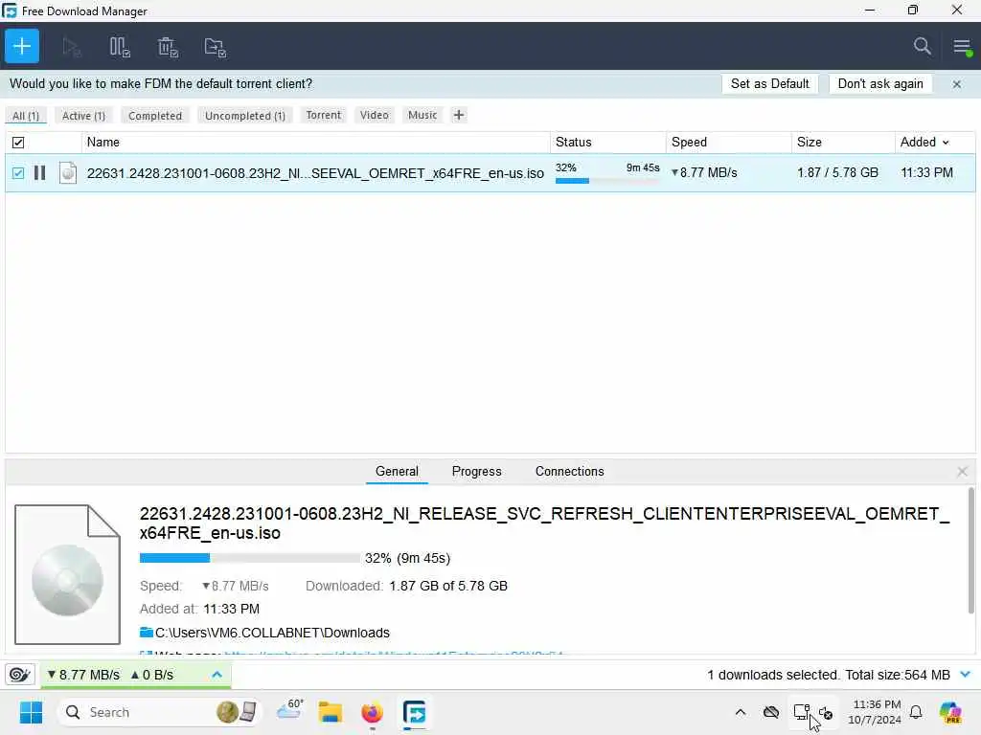Click the row file name ending en-us.iso
The width and height of the screenshot is (981, 735).
click(x=315, y=173)
